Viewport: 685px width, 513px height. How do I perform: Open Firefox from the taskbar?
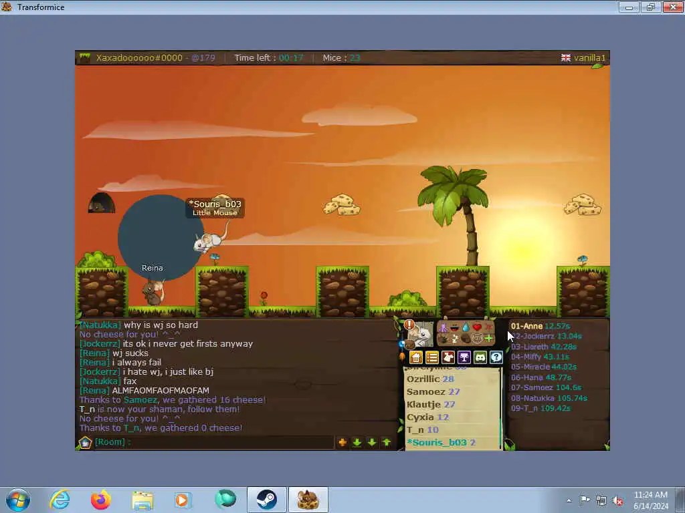(x=100, y=500)
